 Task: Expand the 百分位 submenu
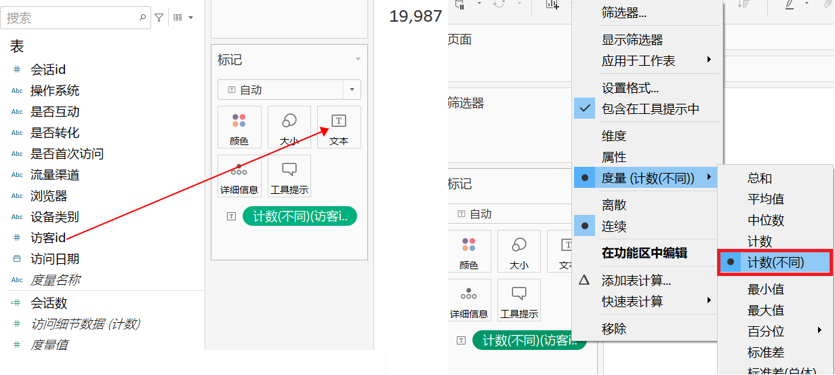click(x=775, y=332)
